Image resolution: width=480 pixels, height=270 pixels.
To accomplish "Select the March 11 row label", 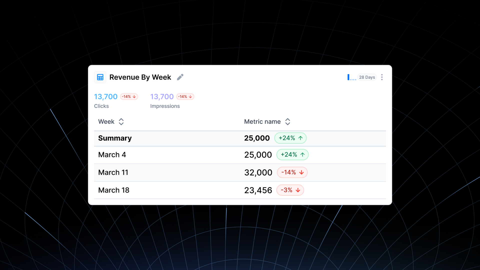I will [x=113, y=172].
